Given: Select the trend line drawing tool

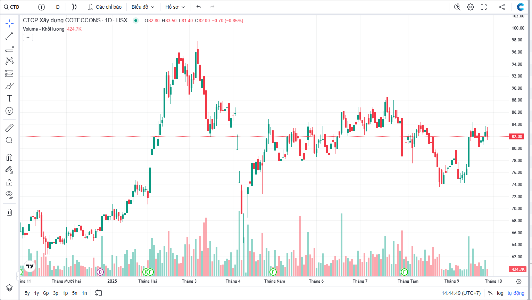Looking at the screenshot, I should click(9, 36).
